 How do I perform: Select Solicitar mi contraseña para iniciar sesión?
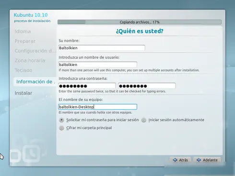[x=99, y=120]
